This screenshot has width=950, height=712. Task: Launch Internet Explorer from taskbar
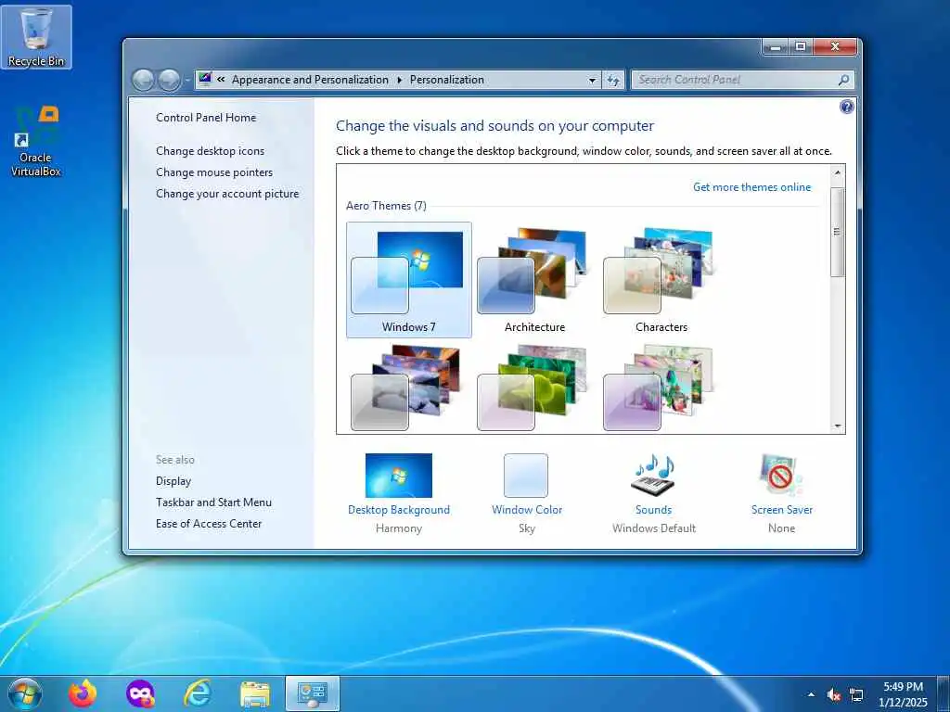point(198,693)
